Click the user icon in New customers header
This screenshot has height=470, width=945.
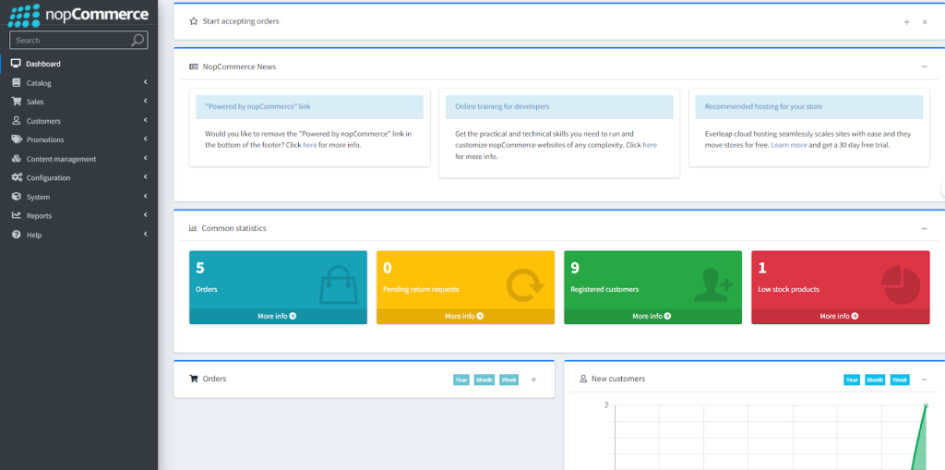(x=583, y=379)
